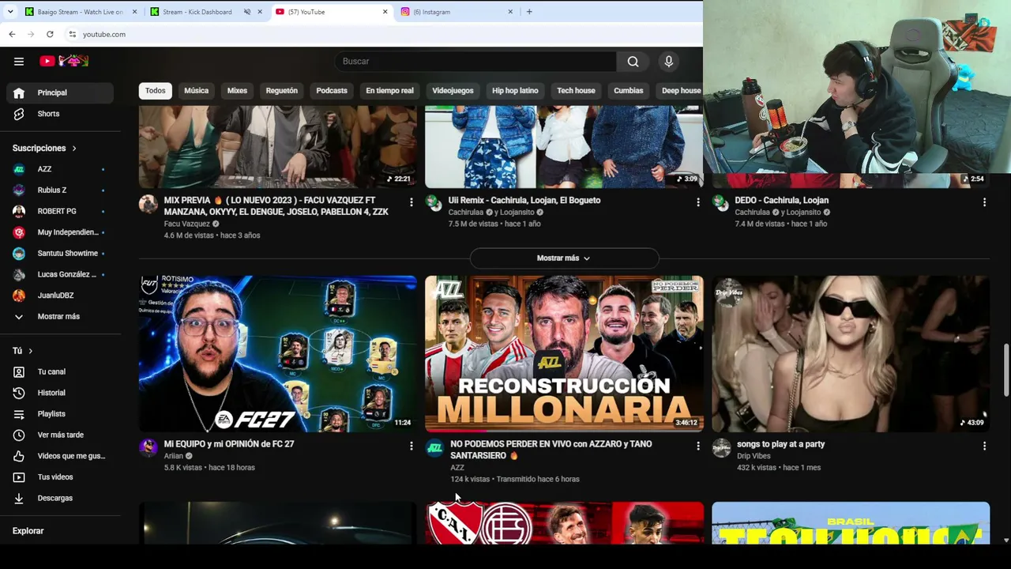Select the Videojuegos filter chip
The width and height of the screenshot is (1011, 569).
click(x=453, y=91)
